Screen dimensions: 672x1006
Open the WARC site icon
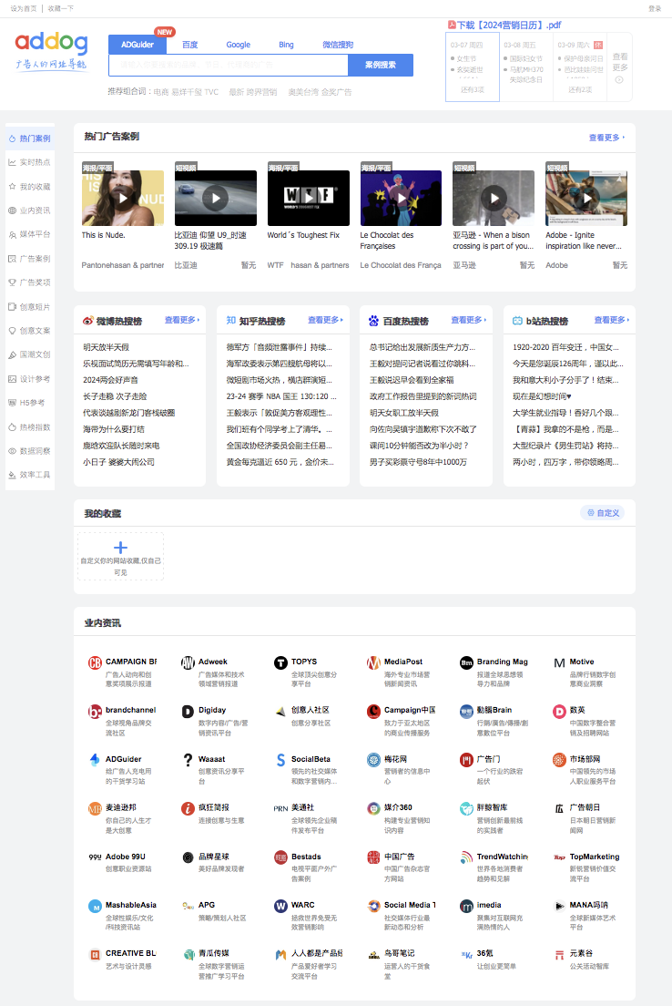[280, 906]
